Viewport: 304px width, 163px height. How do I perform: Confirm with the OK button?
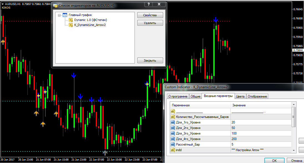274,161
